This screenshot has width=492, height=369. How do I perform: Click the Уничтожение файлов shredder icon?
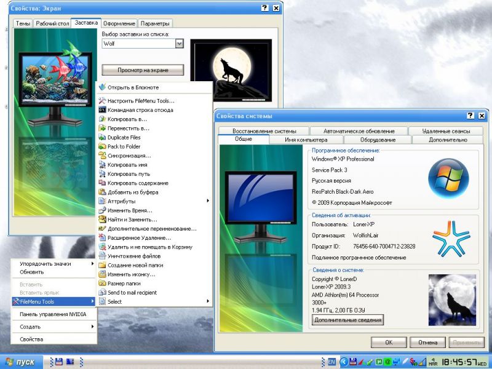click(x=102, y=256)
